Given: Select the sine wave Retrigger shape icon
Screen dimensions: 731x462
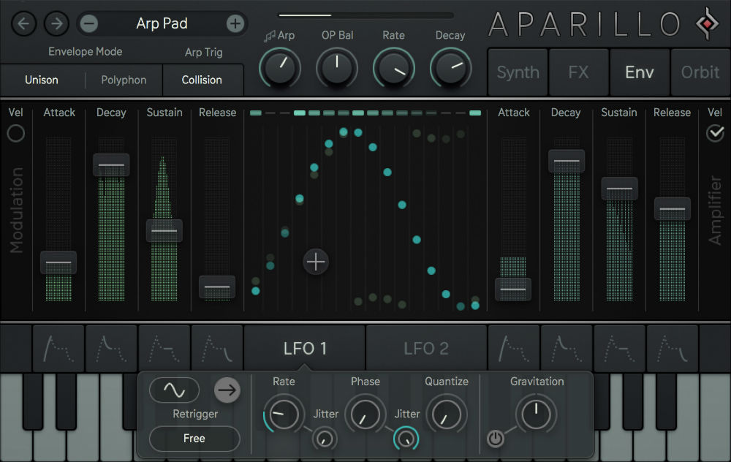Looking at the screenshot, I should tap(174, 390).
